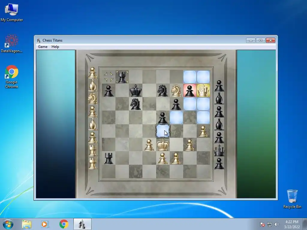Viewport: 307px width, 230px height.
Task: Open the Windows Start menu
Action: coord(8,224)
